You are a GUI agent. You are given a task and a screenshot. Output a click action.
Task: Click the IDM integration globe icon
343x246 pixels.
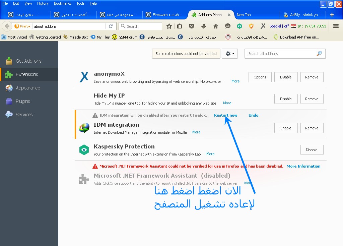[84, 128]
